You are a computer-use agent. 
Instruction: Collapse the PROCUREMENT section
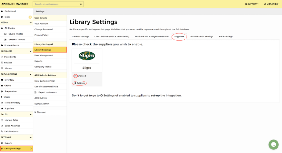click(31, 74)
